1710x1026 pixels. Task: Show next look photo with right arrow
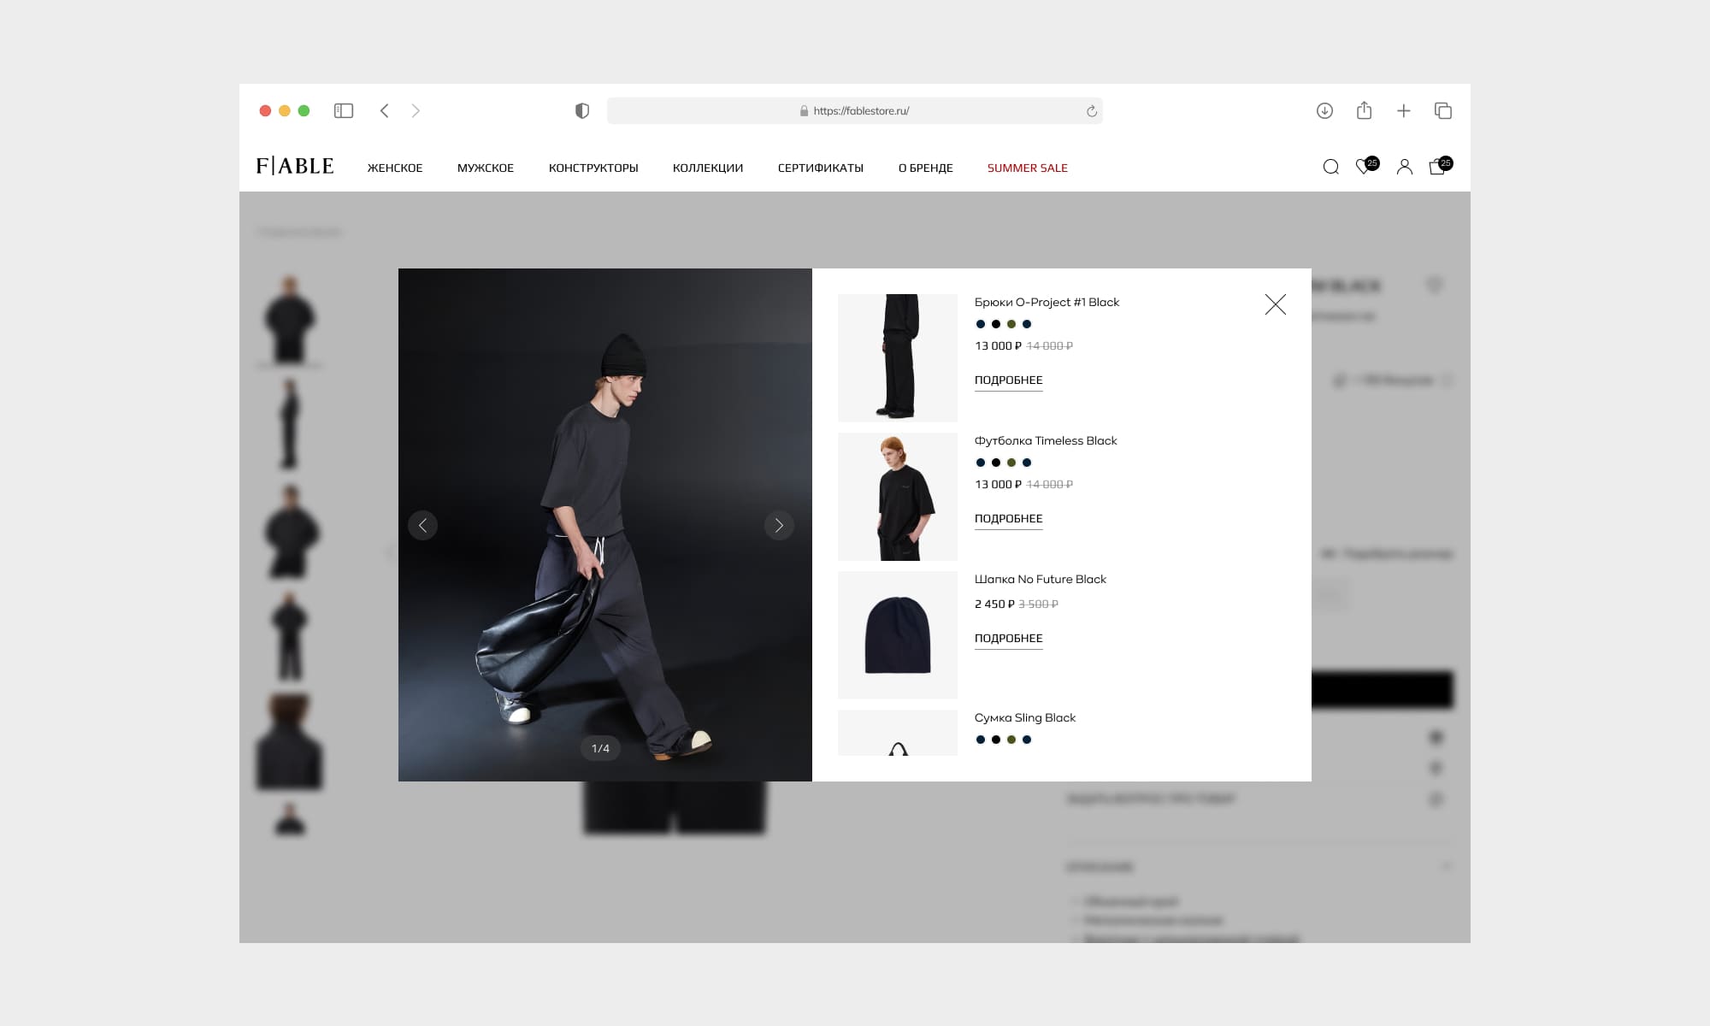[x=779, y=525]
